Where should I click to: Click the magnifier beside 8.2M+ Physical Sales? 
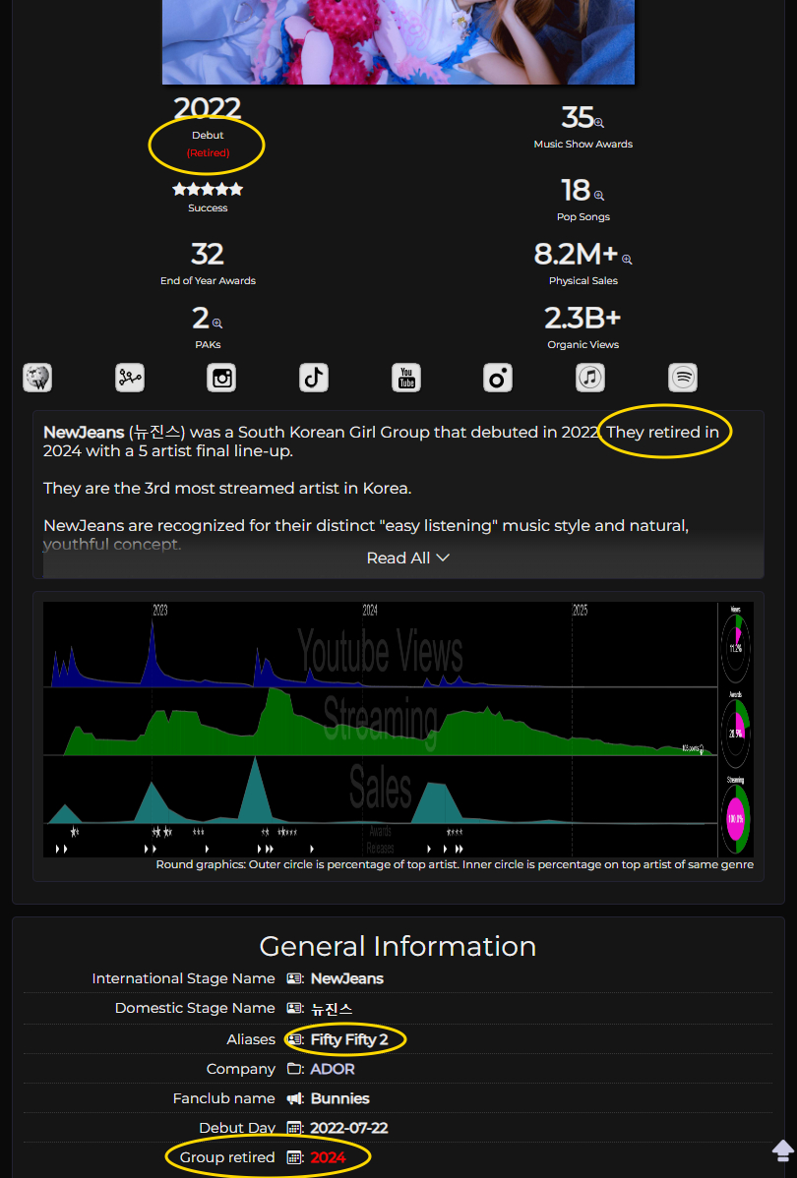(x=627, y=260)
